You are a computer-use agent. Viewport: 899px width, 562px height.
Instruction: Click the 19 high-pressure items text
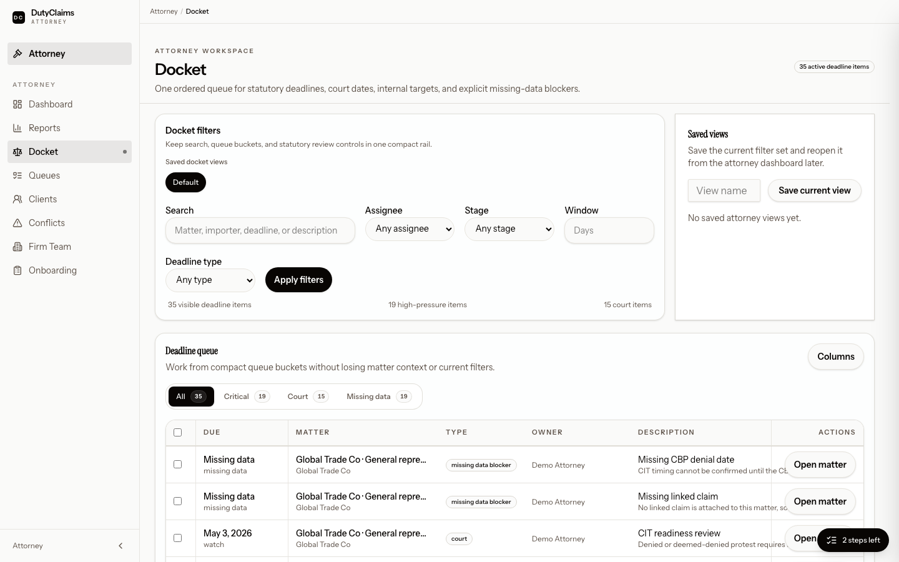pyautogui.click(x=428, y=305)
